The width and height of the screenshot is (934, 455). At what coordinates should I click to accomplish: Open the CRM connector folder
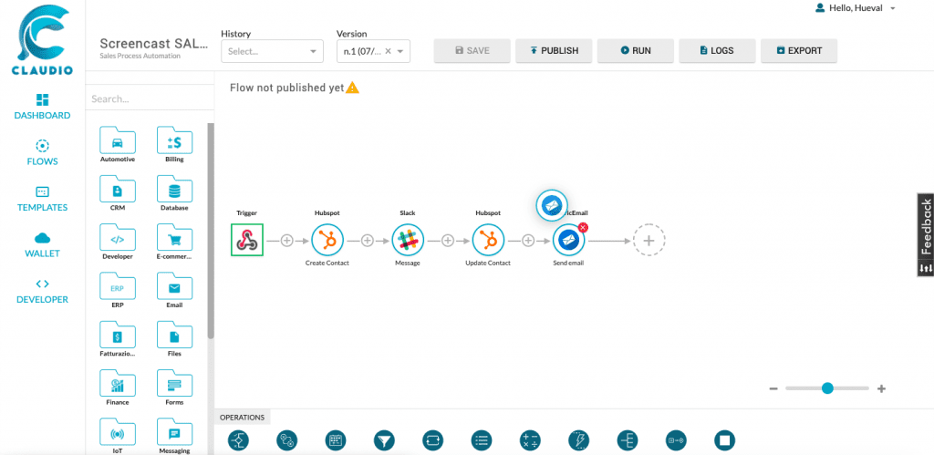(118, 193)
